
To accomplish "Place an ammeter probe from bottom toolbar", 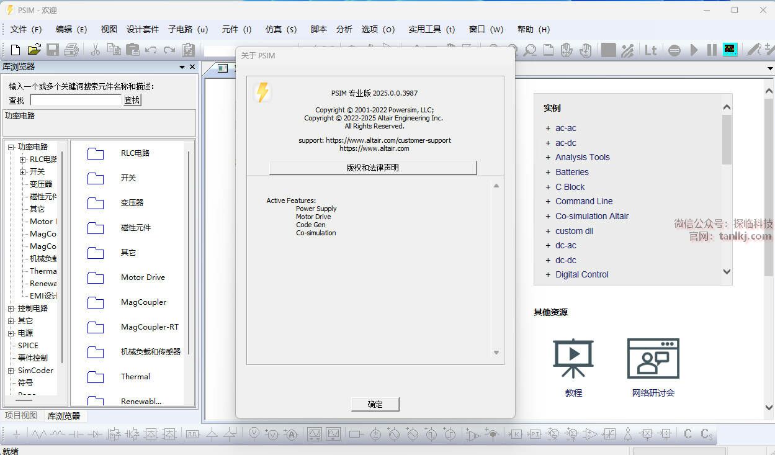I will (x=291, y=435).
